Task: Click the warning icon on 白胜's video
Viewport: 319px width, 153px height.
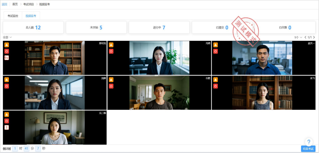Action: pyautogui.click(x=111, y=80)
